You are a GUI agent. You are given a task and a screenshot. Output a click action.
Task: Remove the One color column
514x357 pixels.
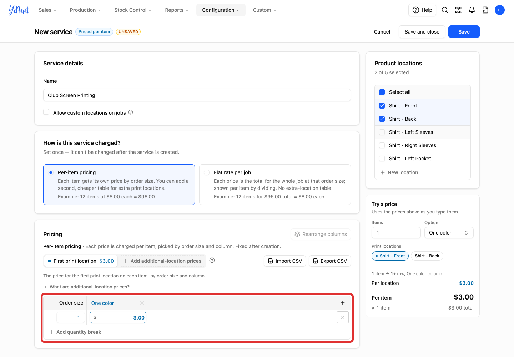click(142, 303)
